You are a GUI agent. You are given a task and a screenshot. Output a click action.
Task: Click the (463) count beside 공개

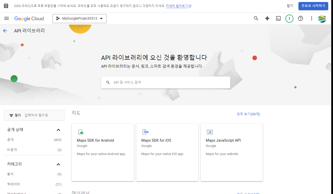(57, 140)
